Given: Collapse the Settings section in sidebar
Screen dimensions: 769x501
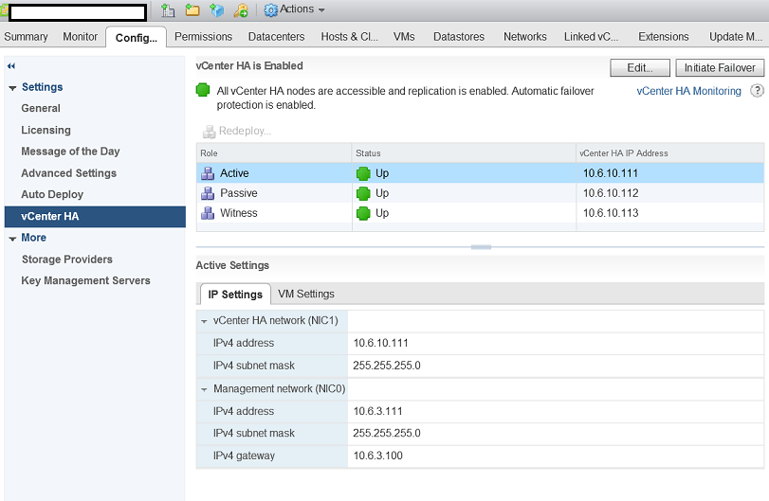Looking at the screenshot, I should coord(12,88).
